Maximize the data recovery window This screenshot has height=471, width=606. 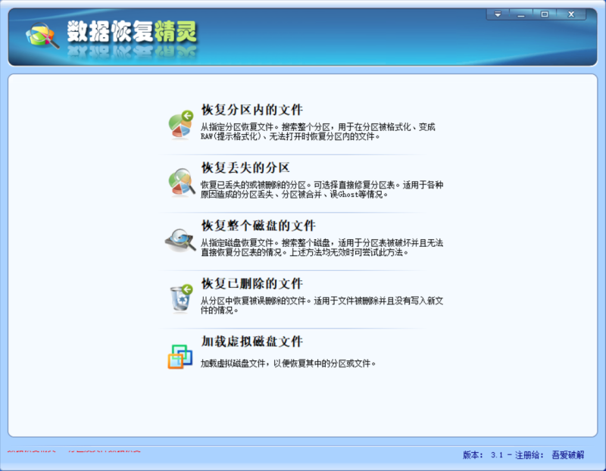coord(545,14)
